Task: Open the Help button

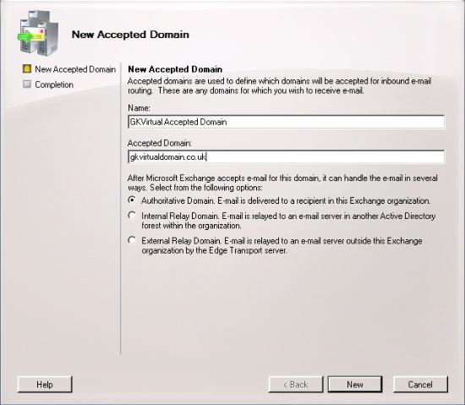Action: coord(45,385)
